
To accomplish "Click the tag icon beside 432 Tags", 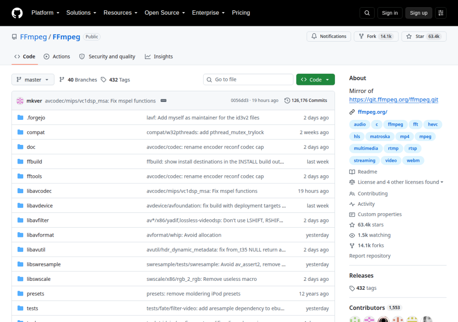I will (103, 80).
